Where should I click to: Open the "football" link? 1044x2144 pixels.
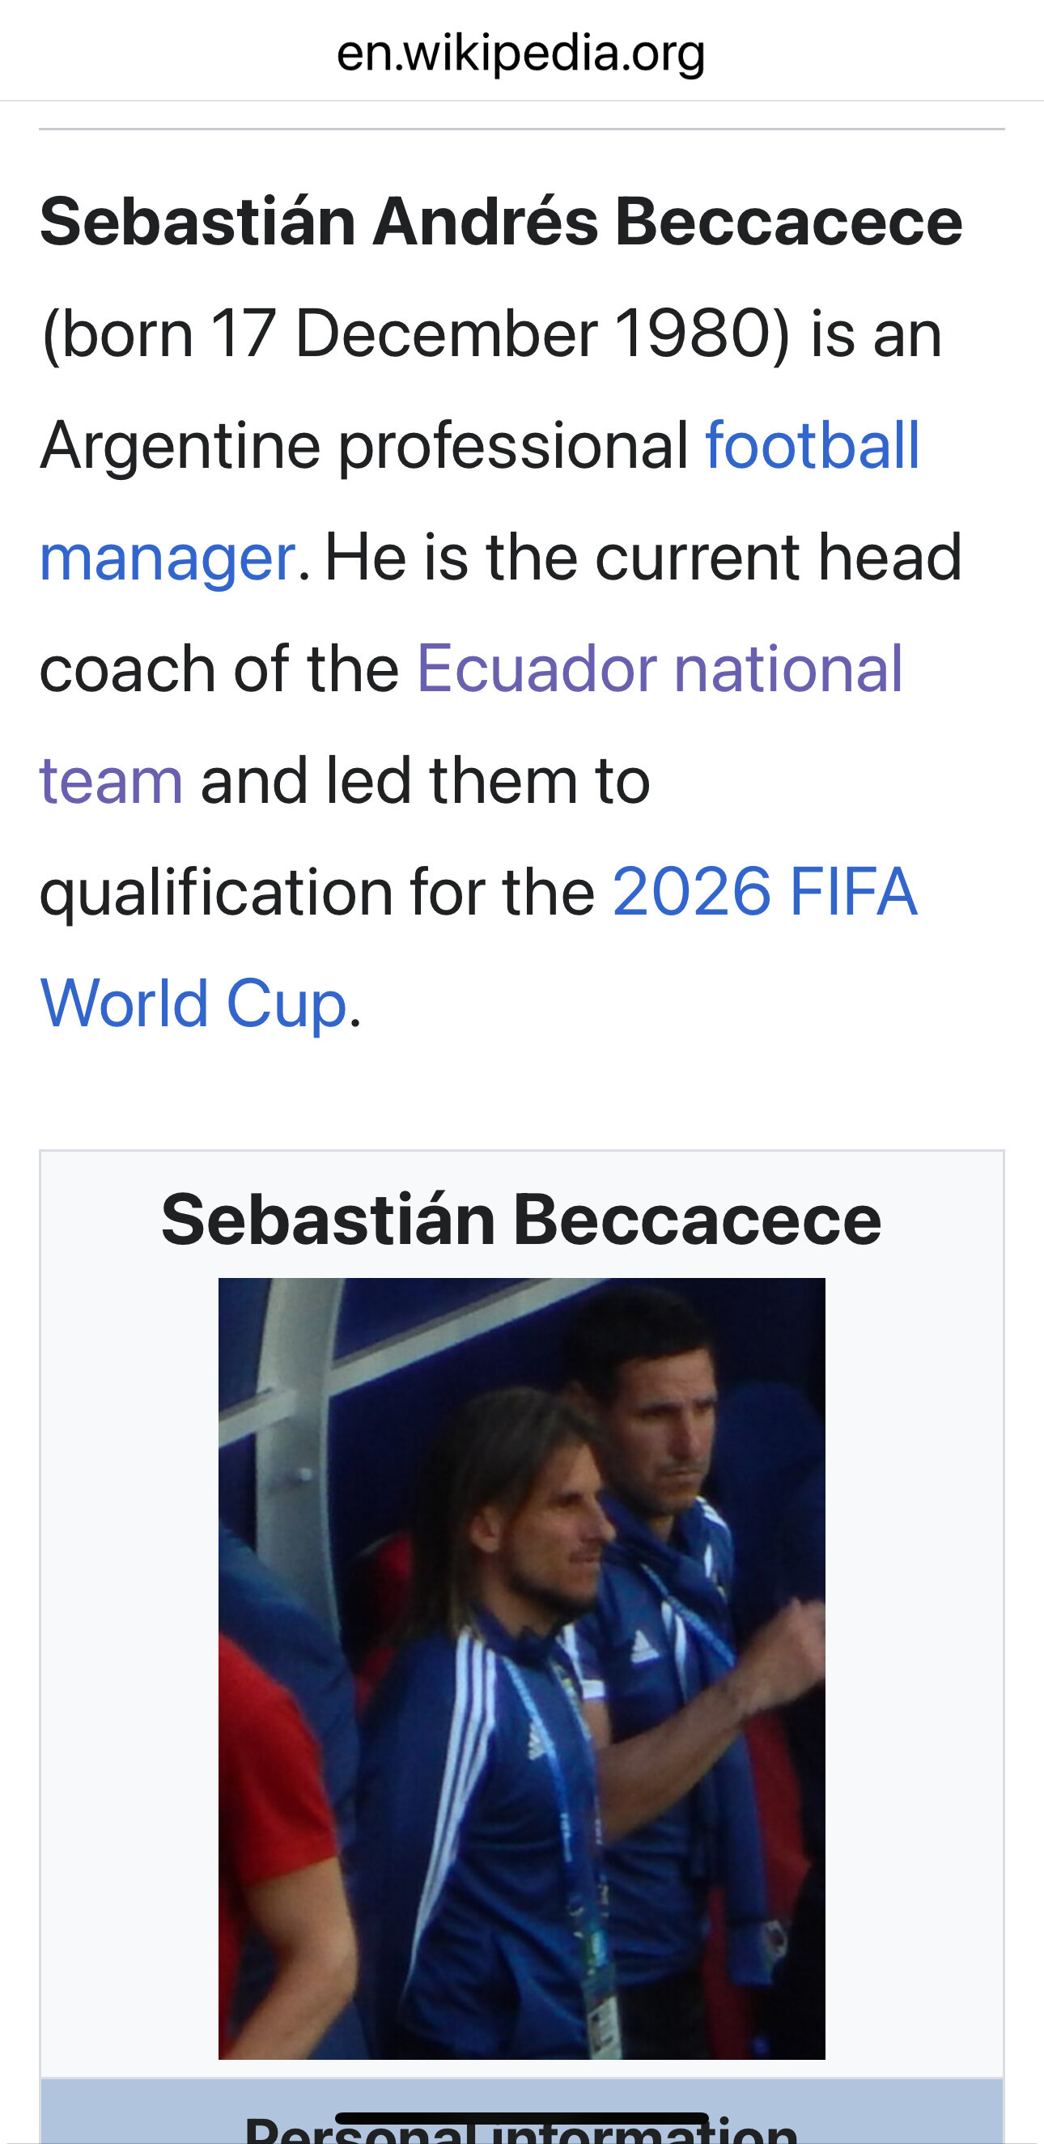click(x=812, y=444)
